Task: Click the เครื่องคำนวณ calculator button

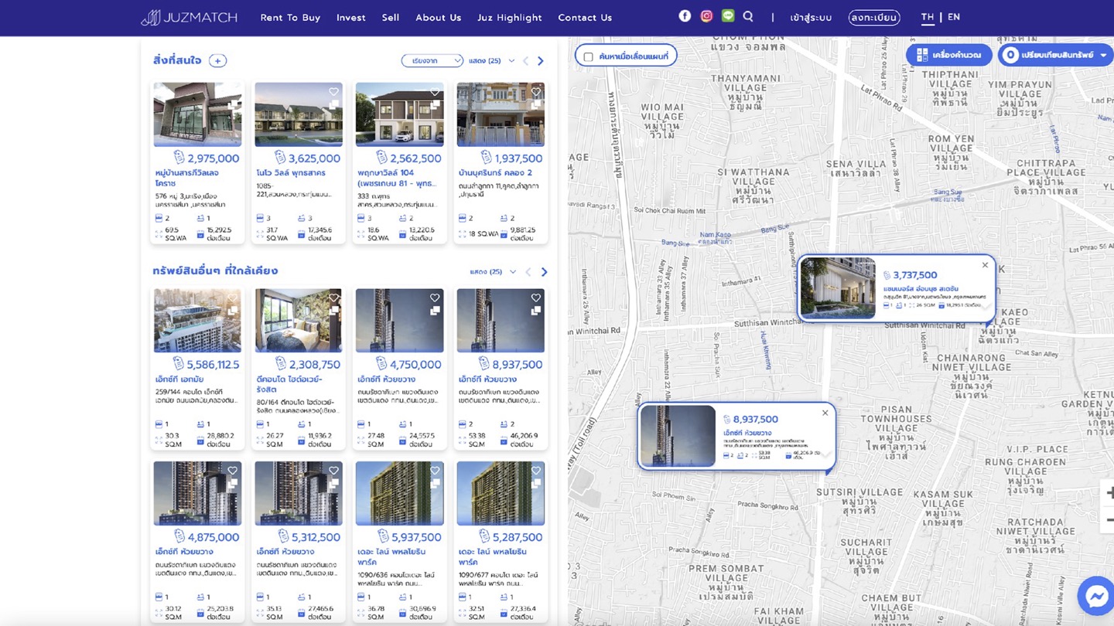Action: point(948,55)
